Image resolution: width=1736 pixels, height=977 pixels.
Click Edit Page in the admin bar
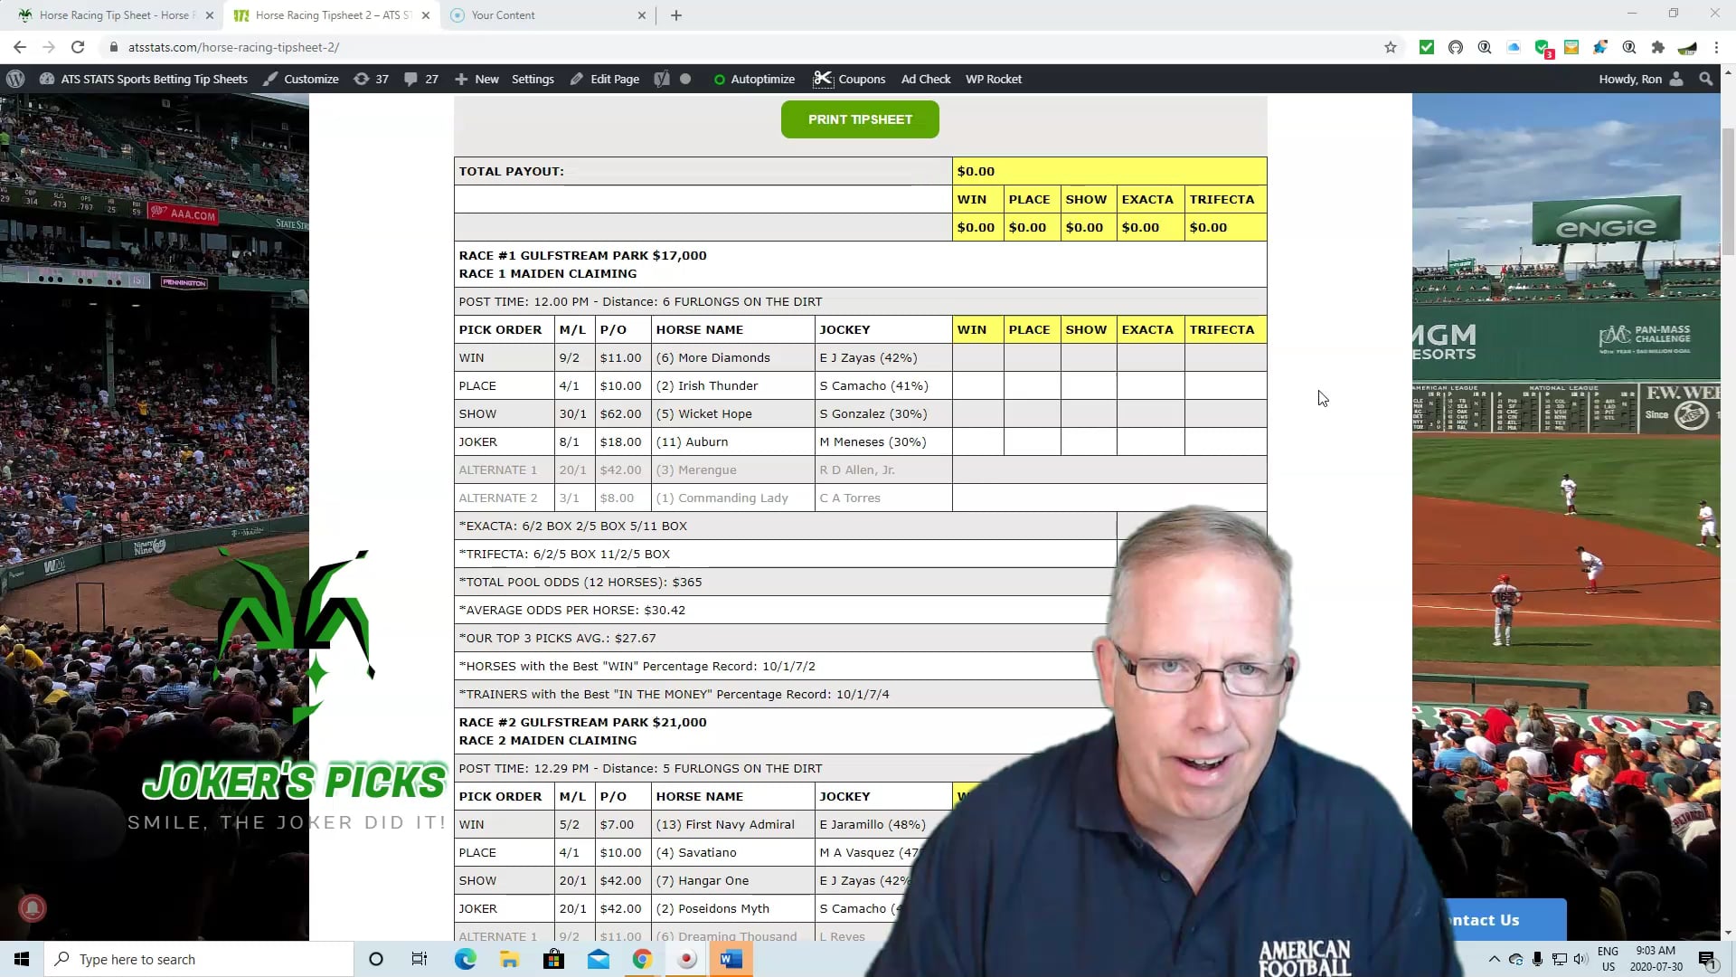pyautogui.click(x=605, y=79)
